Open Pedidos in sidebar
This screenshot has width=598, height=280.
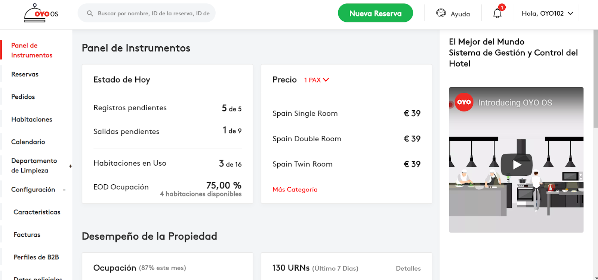23,97
